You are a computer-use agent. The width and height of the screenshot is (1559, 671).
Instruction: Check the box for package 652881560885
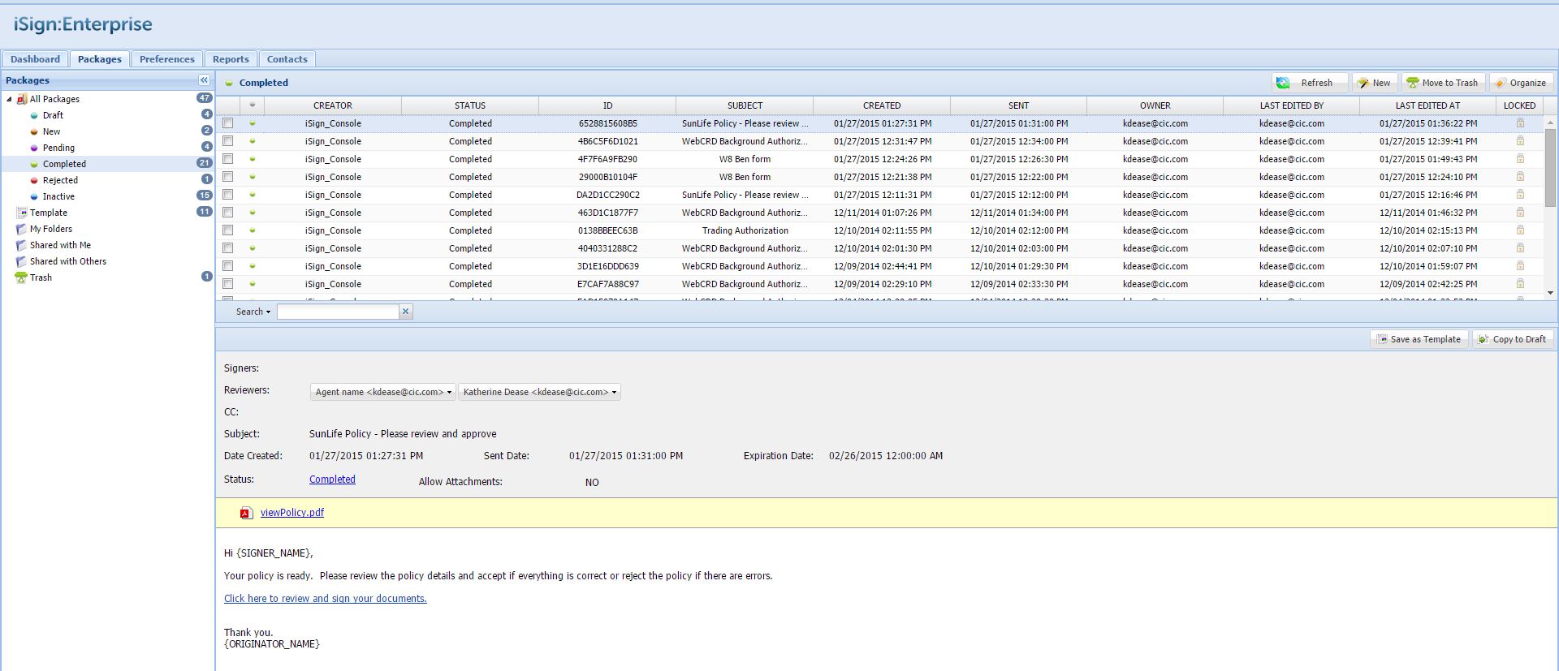pos(228,123)
